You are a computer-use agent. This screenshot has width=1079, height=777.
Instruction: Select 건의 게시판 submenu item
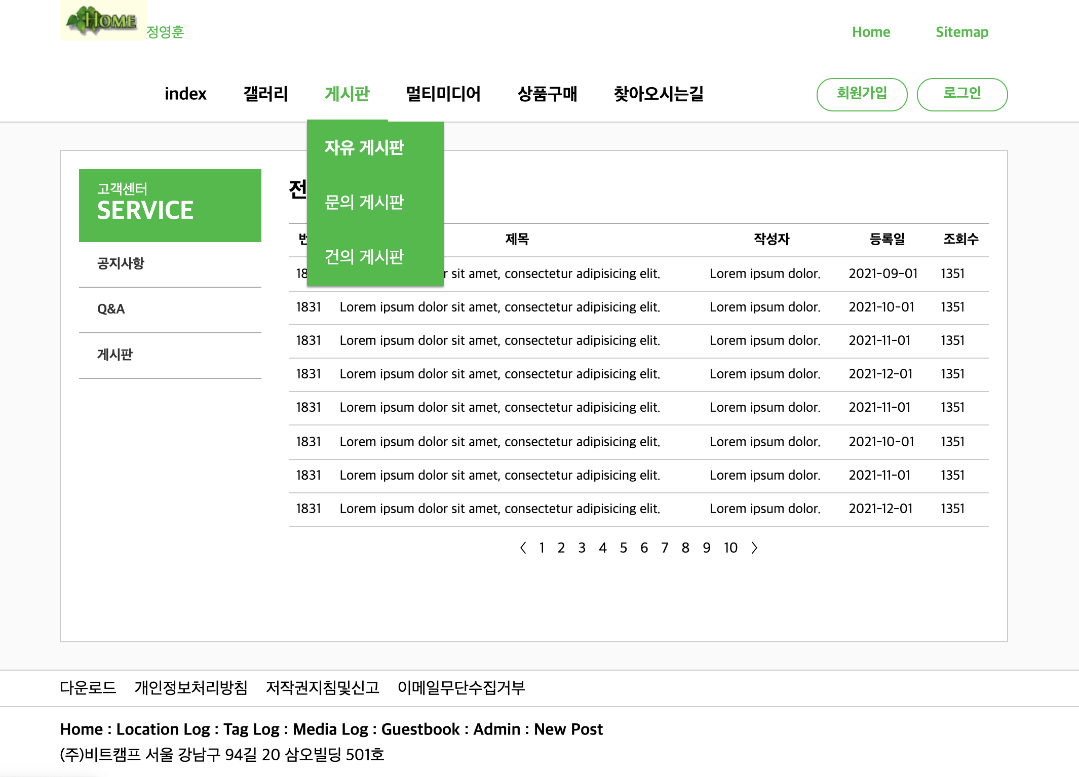(364, 257)
